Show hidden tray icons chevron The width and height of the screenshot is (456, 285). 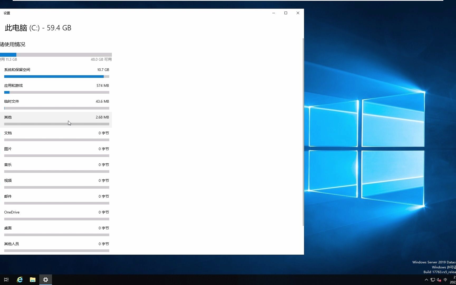(426, 280)
